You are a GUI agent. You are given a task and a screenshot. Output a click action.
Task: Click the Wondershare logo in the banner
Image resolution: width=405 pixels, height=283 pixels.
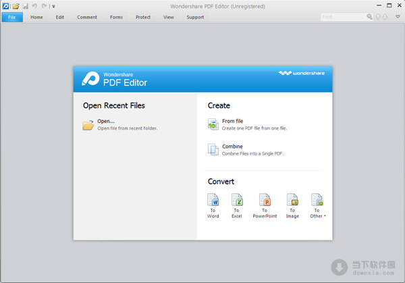(302, 73)
